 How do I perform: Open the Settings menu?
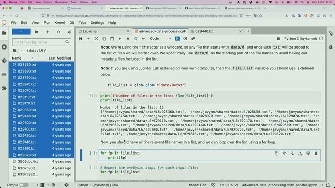tap(97, 23)
